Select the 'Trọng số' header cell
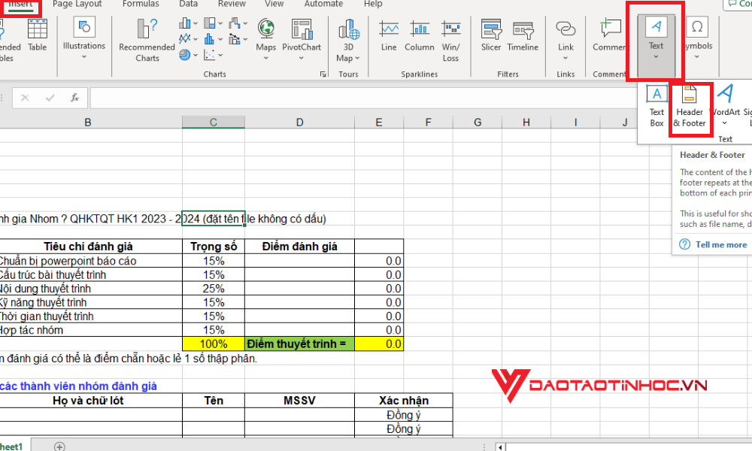The width and height of the screenshot is (752, 451). pos(214,247)
